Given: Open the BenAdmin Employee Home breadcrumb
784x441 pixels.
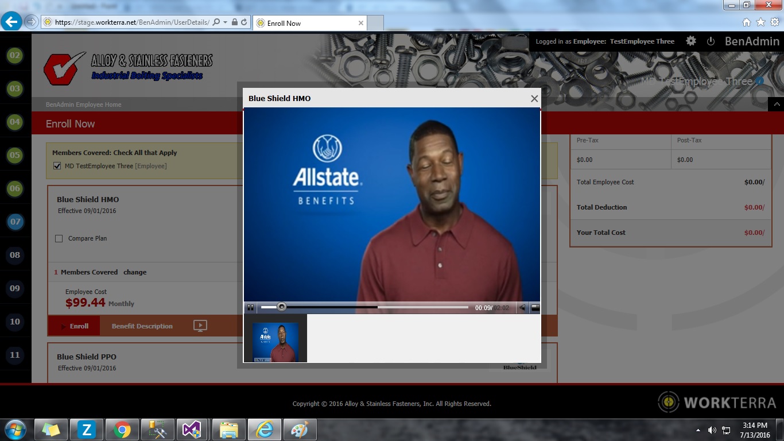Looking at the screenshot, I should tap(83, 105).
